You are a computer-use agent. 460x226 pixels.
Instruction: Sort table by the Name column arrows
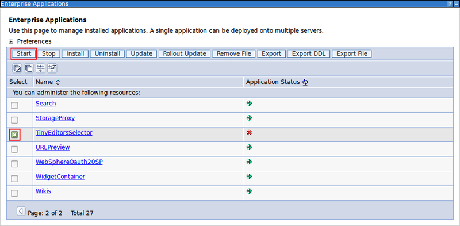[x=58, y=82]
